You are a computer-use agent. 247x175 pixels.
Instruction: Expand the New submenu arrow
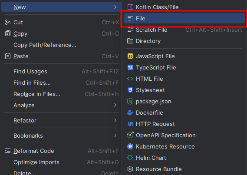point(115,7)
